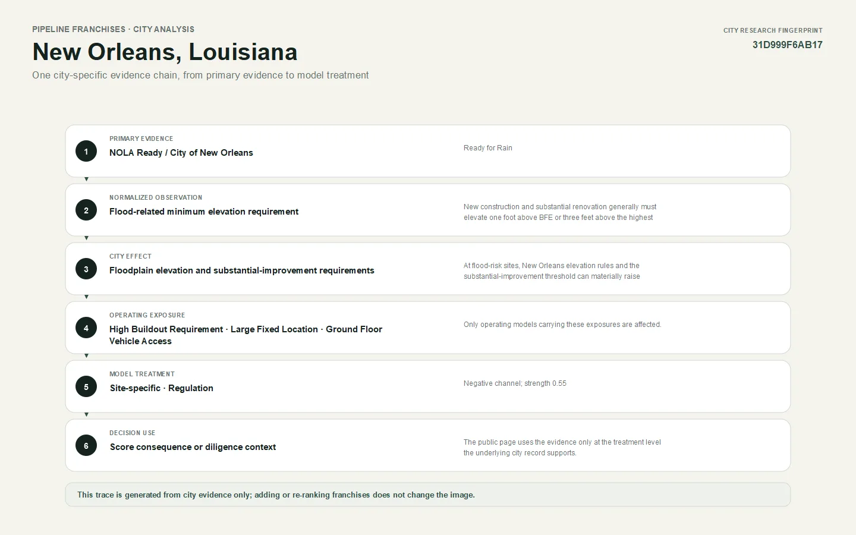Click 'OPERATING EXPOSURE' label

pyautogui.click(x=147, y=315)
